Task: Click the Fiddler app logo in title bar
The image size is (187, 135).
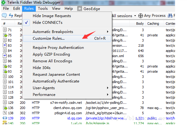Action: [x=3, y=2]
